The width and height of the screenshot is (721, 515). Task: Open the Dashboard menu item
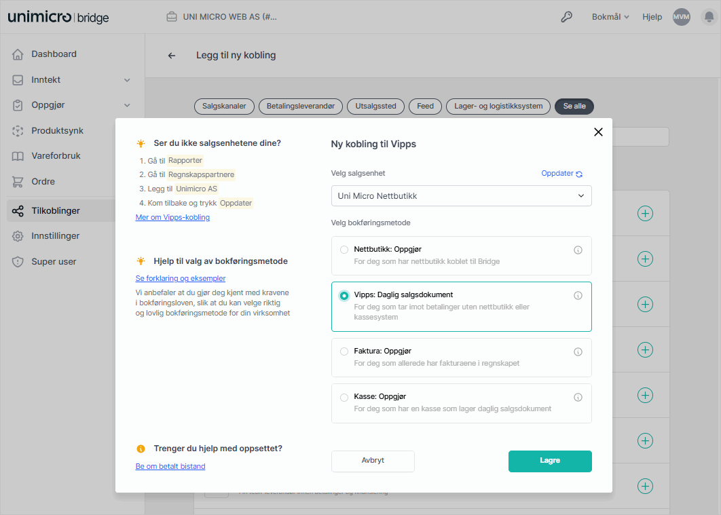pyautogui.click(x=54, y=54)
